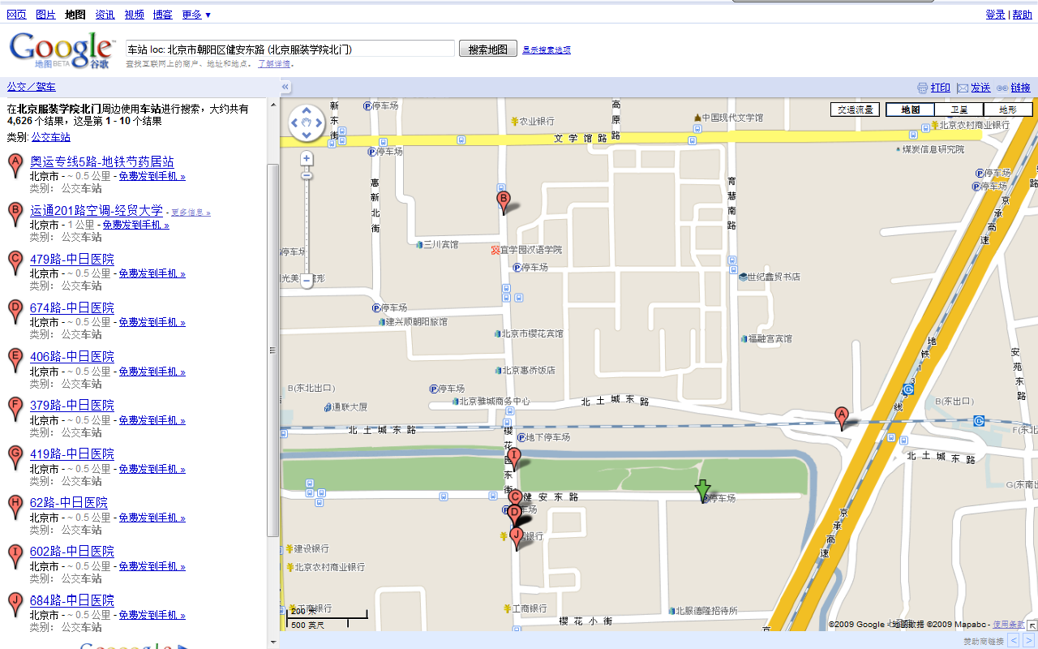
Task: Collapse the left results panel arrow
Action: click(285, 88)
